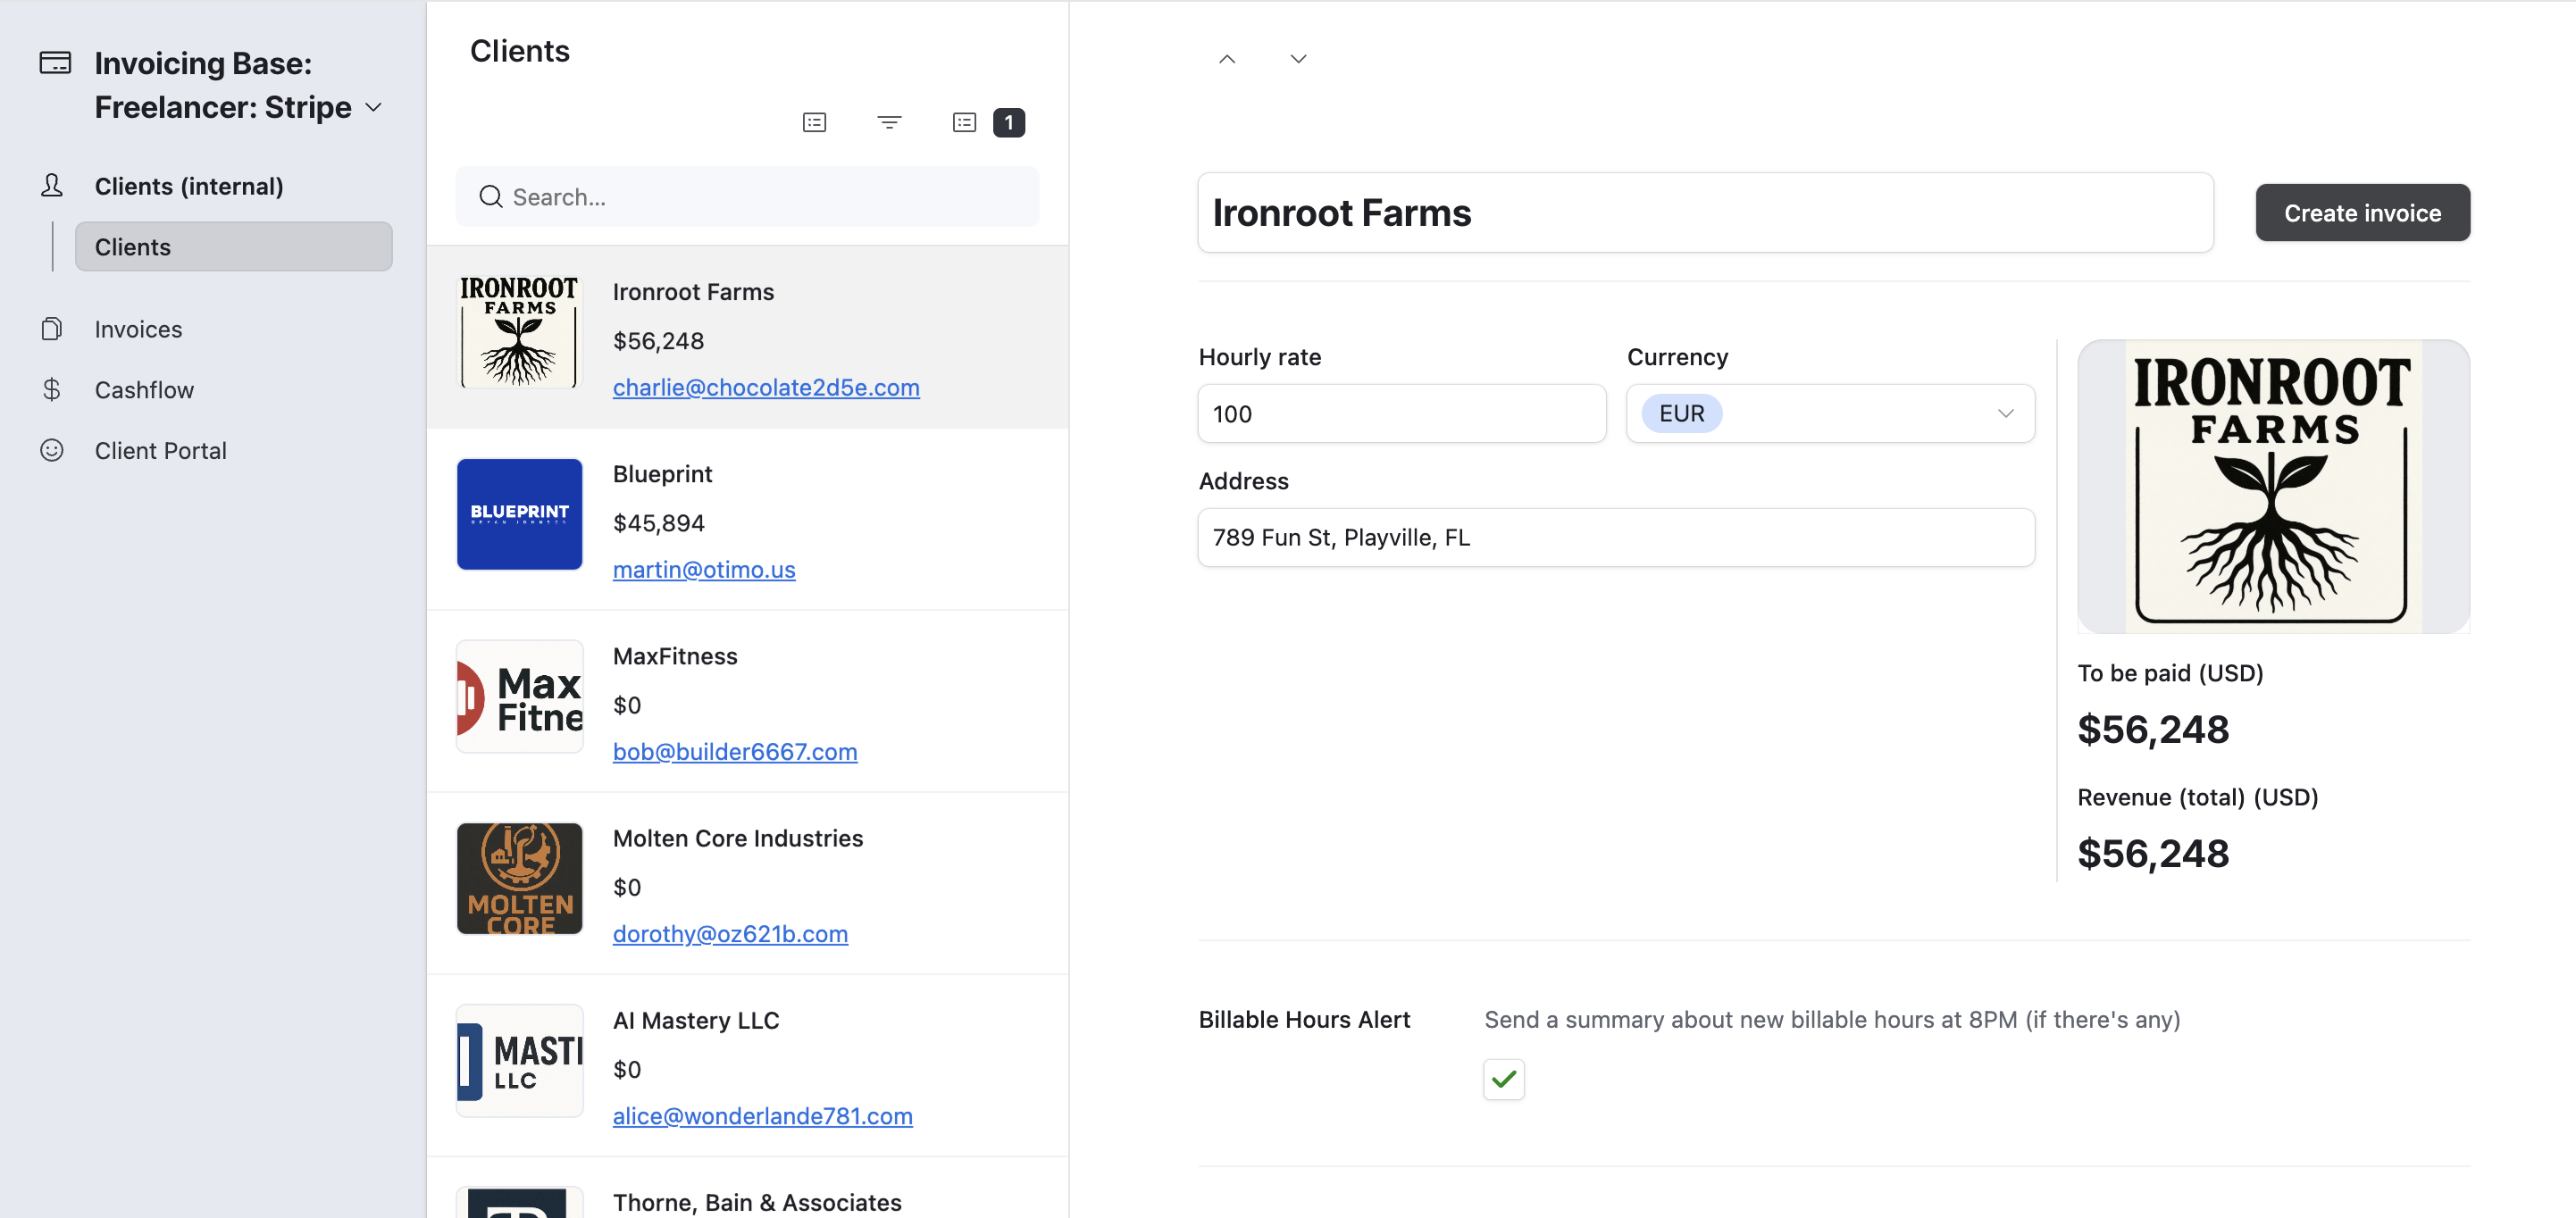Screen dimensions: 2576x1218
Task: Go to previous record with up chevron
Action: coord(1227,59)
